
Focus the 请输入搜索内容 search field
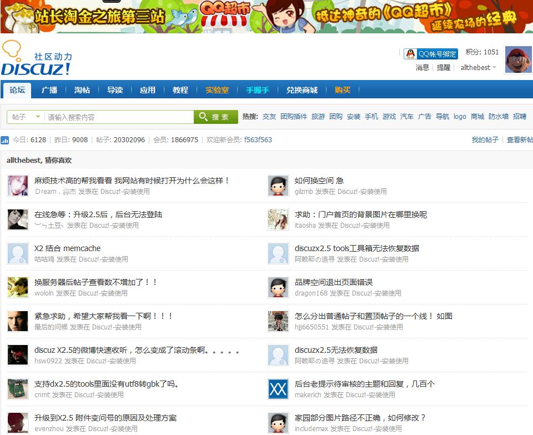(x=119, y=117)
